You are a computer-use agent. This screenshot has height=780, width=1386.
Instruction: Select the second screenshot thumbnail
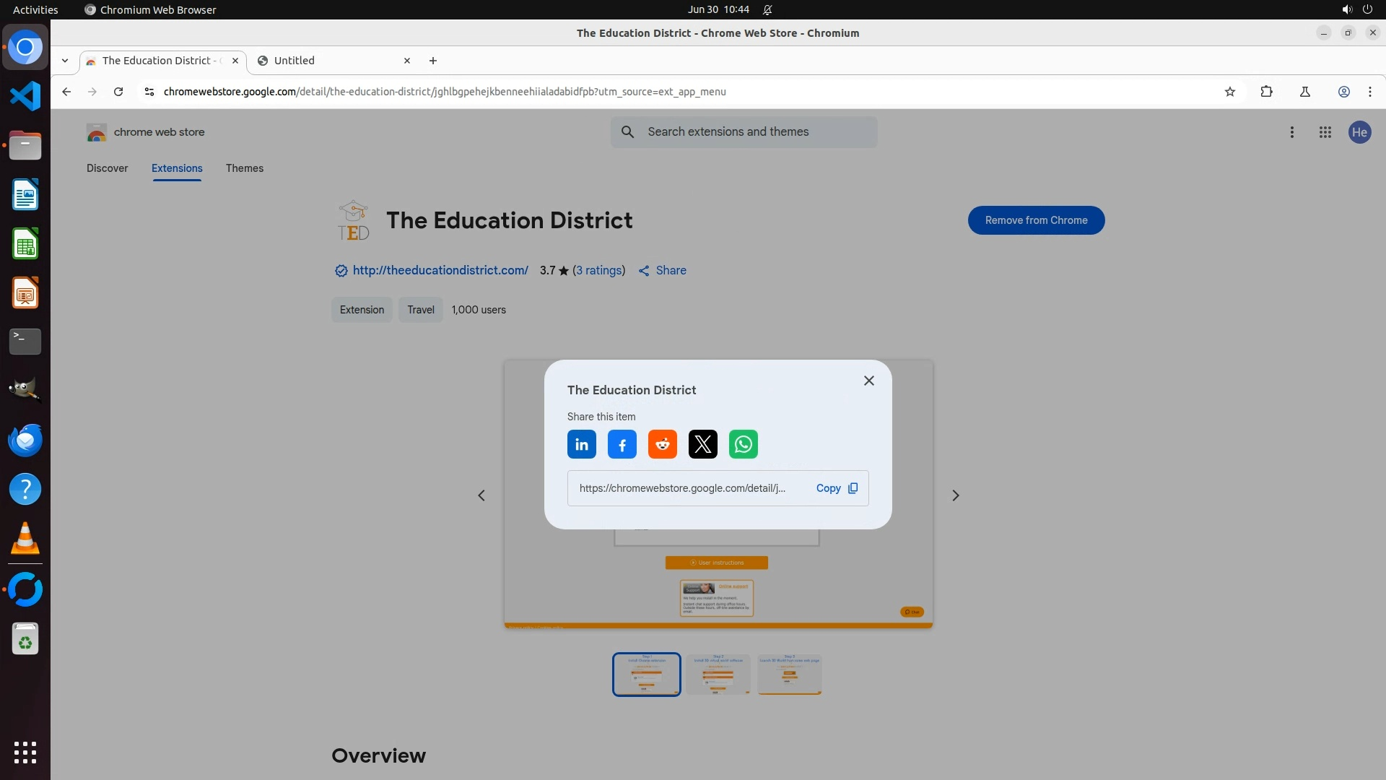pos(718,675)
